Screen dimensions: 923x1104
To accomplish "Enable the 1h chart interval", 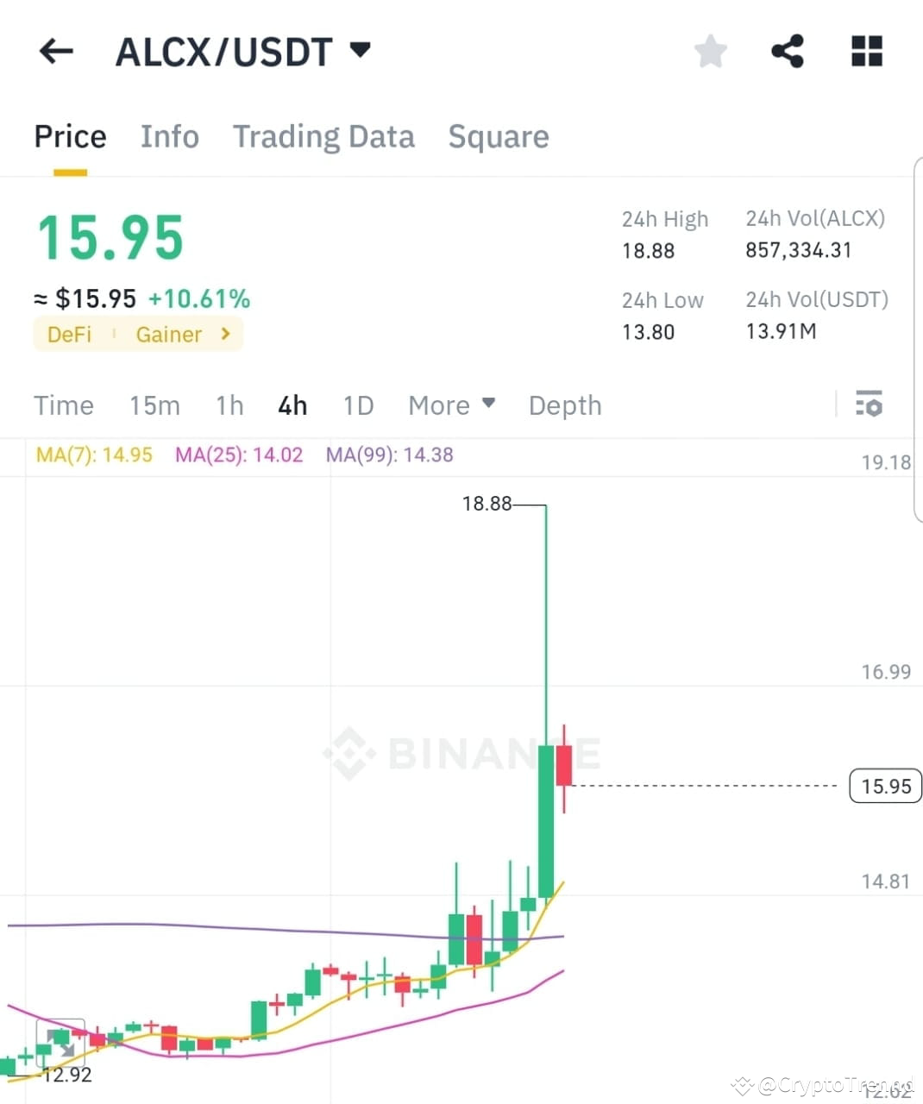I will 229,405.
